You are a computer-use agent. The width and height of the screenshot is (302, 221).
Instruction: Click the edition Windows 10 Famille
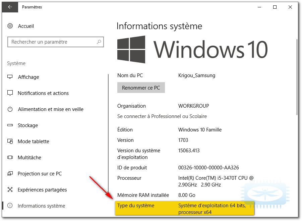200,130
